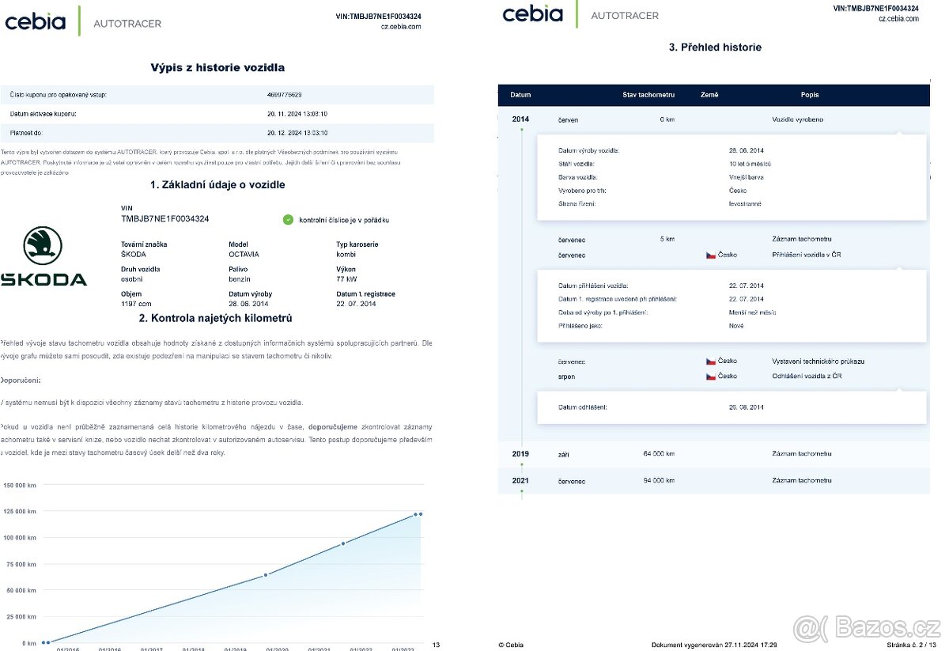This screenshot has height=651, width=949.
Task: Select text 'kontrolní číslice je v pořádku'
Action: (x=344, y=220)
